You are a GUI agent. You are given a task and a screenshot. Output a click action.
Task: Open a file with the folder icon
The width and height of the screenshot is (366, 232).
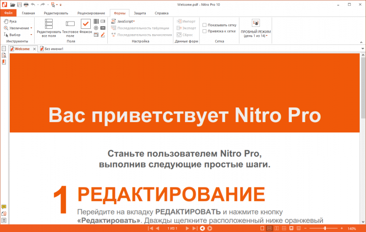[x=12, y=4]
